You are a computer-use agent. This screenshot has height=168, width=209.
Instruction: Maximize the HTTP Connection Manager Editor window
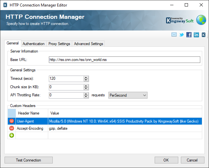click(186, 5)
